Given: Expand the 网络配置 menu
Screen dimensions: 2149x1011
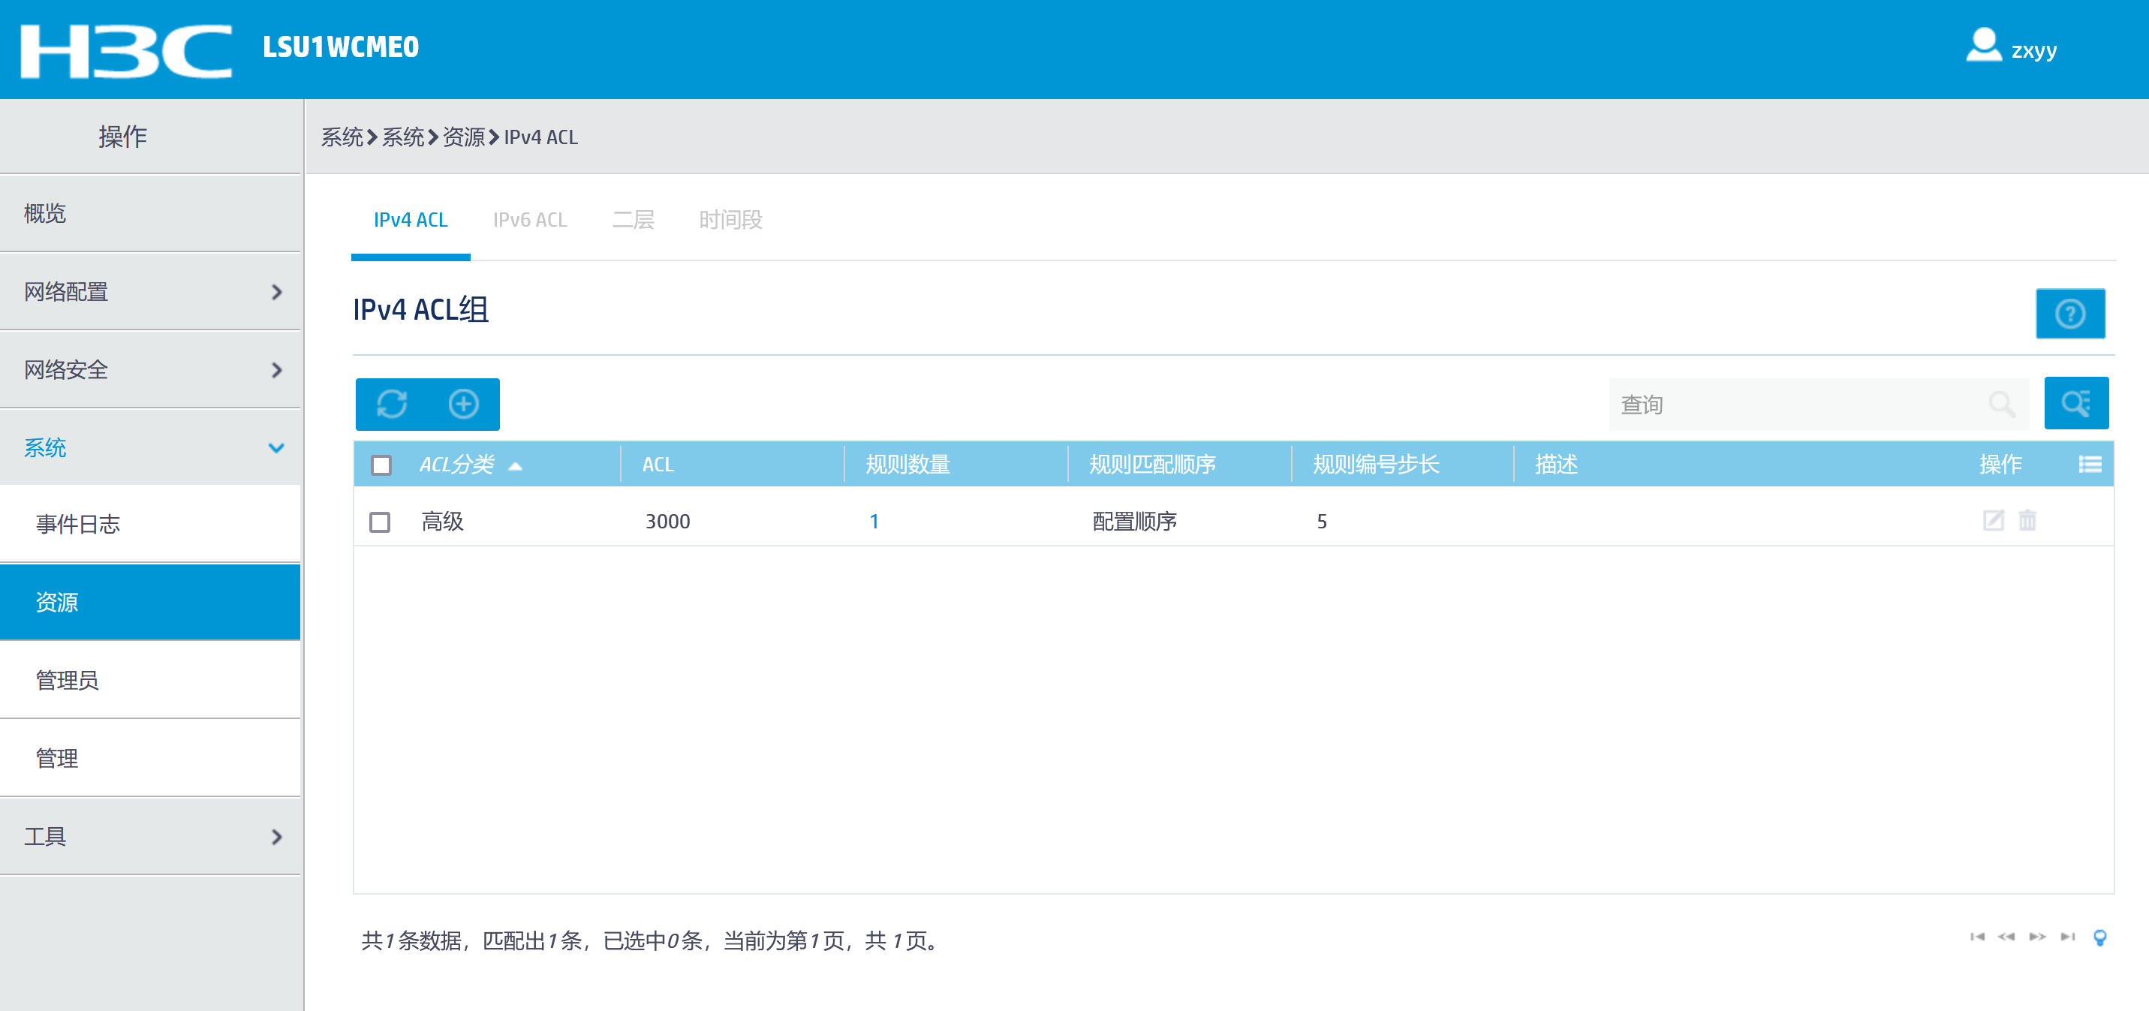Looking at the screenshot, I should click(x=150, y=292).
